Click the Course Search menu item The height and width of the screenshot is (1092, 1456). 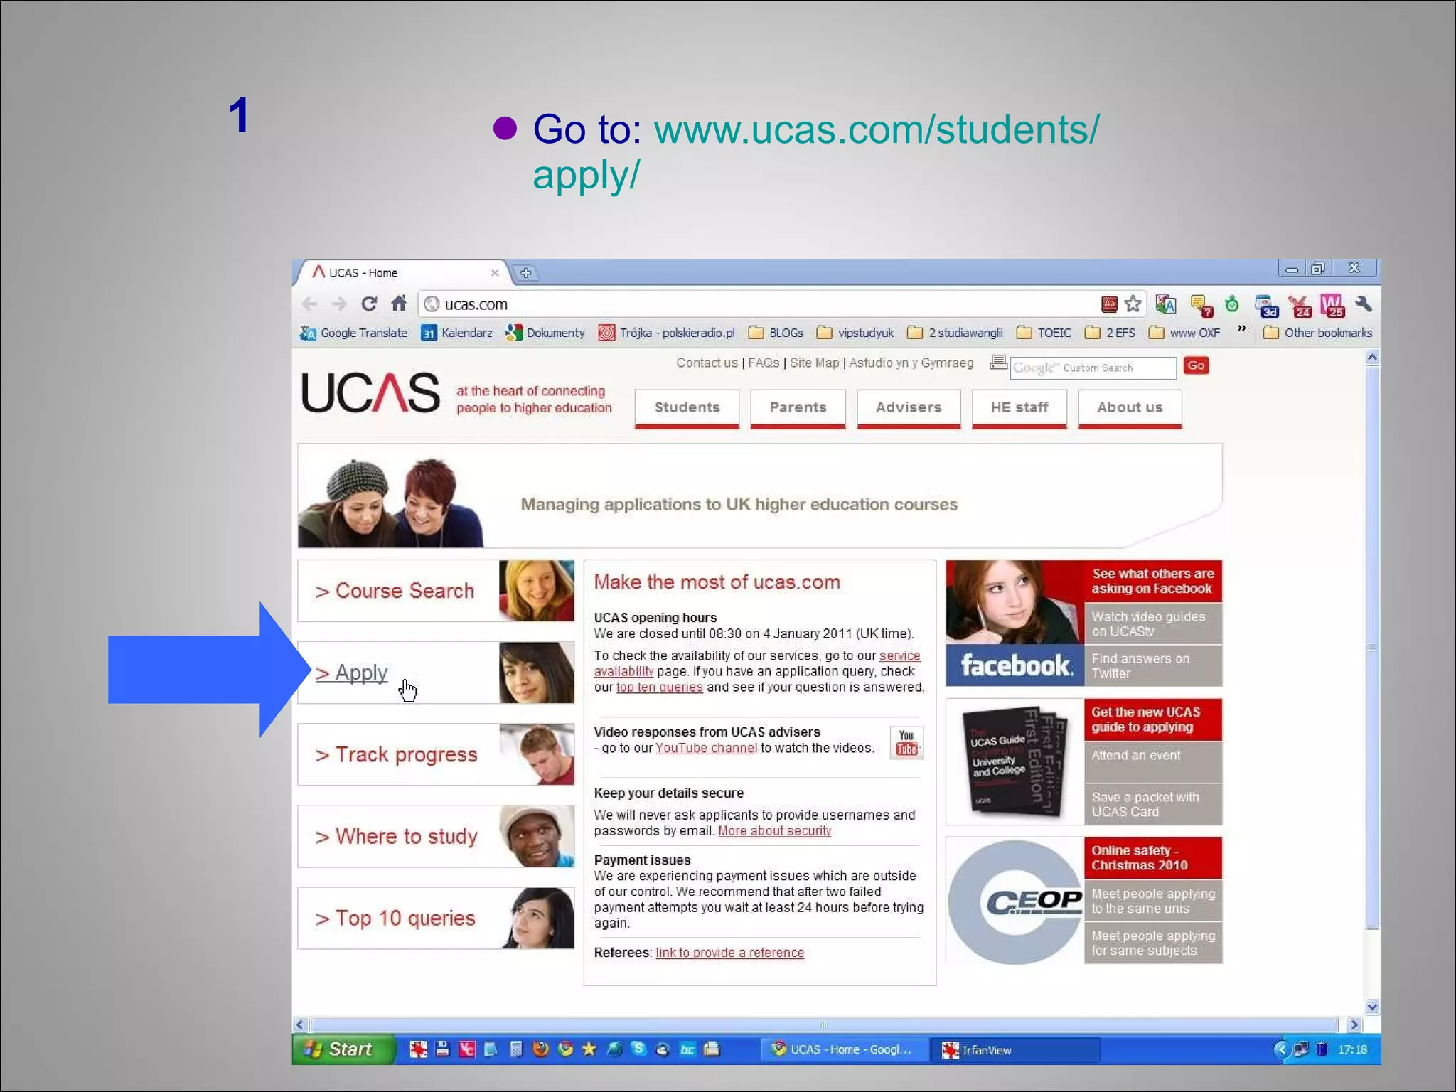click(x=436, y=591)
